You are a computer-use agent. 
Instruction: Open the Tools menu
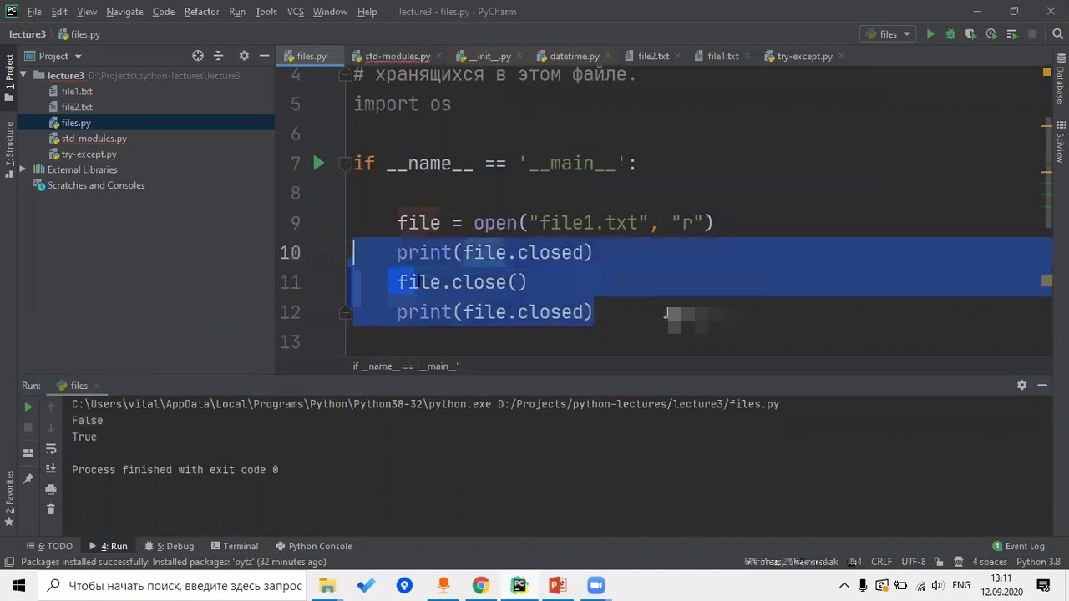point(266,12)
